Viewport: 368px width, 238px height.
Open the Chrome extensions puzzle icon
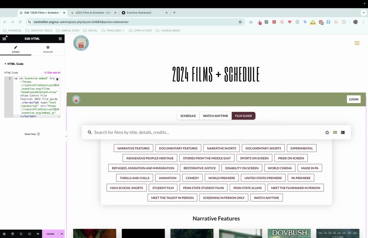tap(344, 22)
